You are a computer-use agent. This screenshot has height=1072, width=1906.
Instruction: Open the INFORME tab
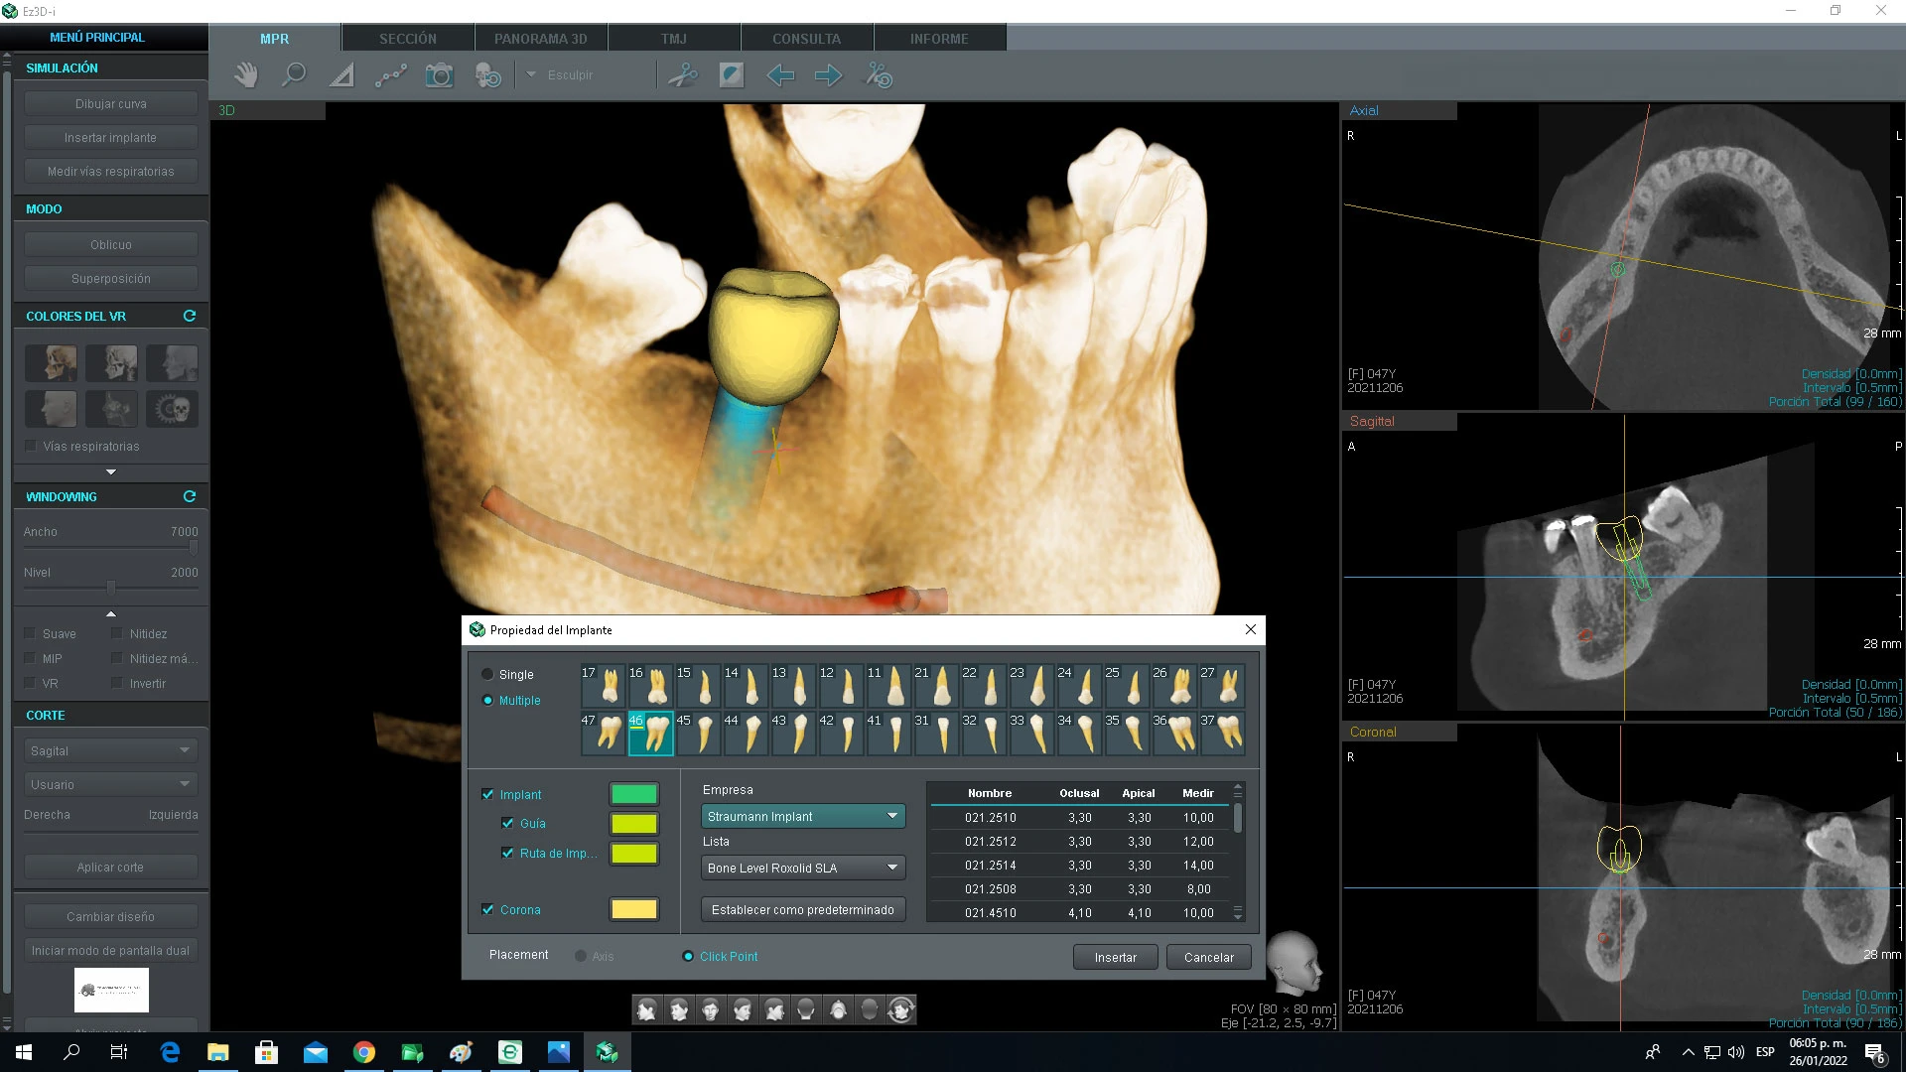pos(939,39)
